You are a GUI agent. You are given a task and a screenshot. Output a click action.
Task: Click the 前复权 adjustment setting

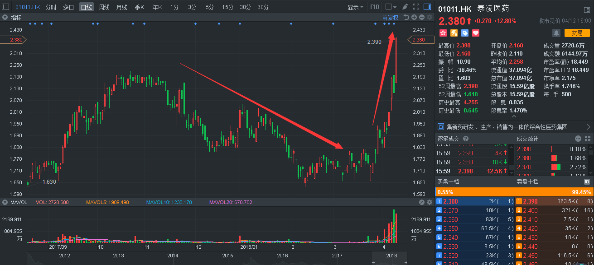[x=390, y=18]
